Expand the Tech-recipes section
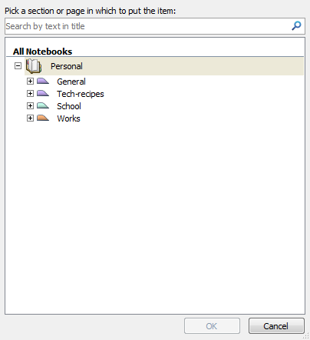This screenshot has height=340, width=310. pyautogui.click(x=30, y=93)
